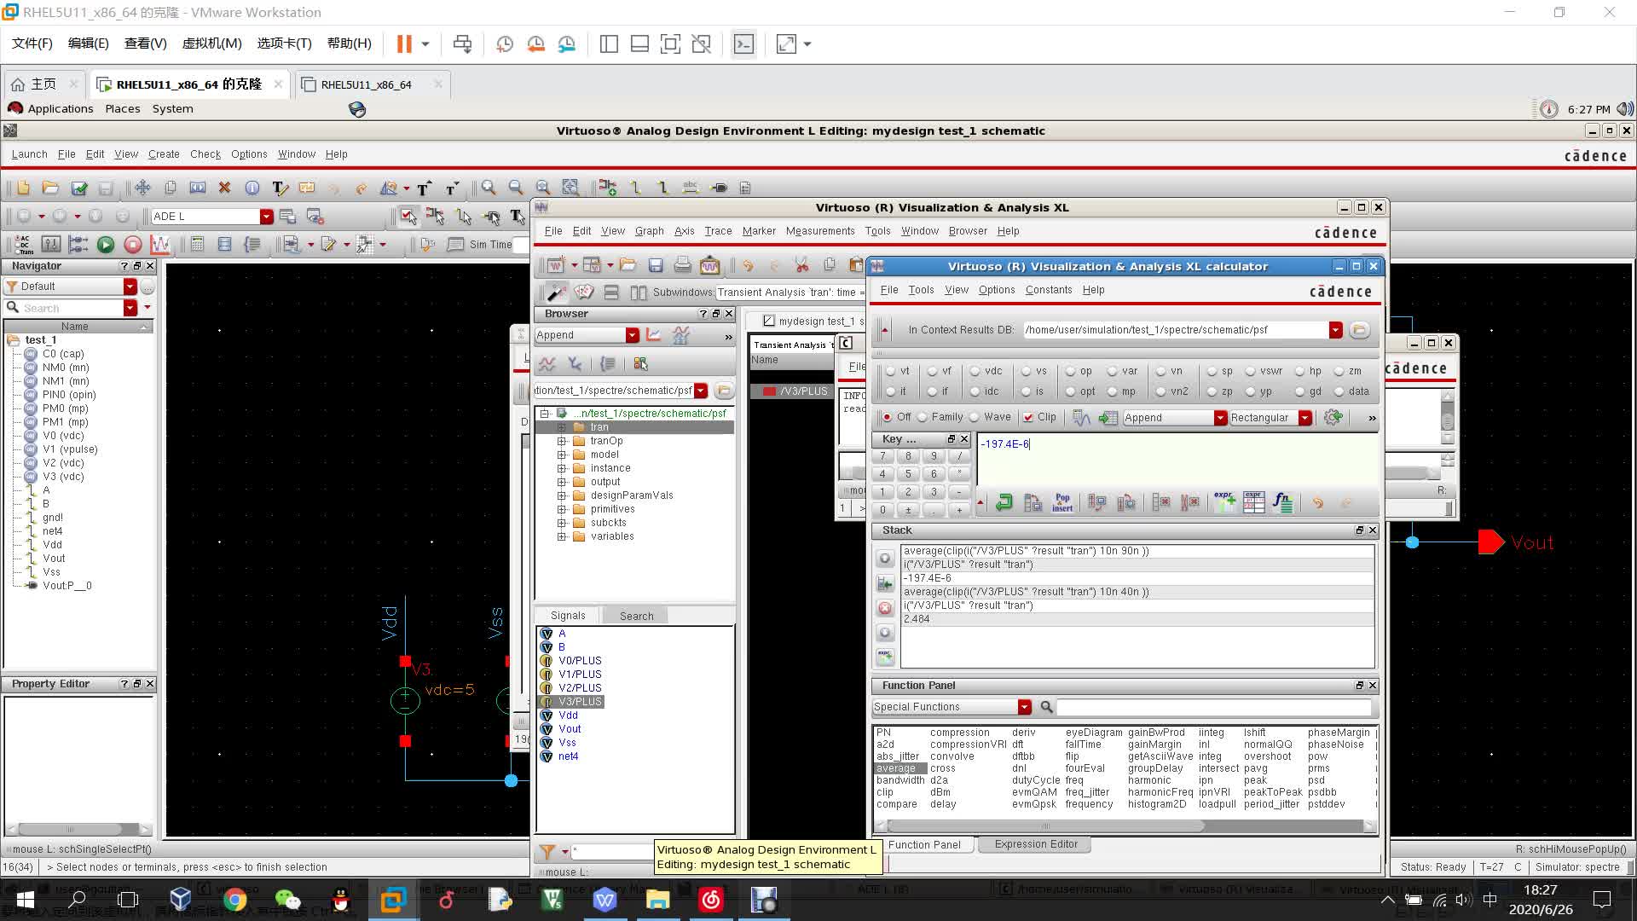The height and width of the screenshot is (921, 1637).
Task: Click the print icon in Visualization toolbar
Action: pyautogui.click(x=682, y=265)
